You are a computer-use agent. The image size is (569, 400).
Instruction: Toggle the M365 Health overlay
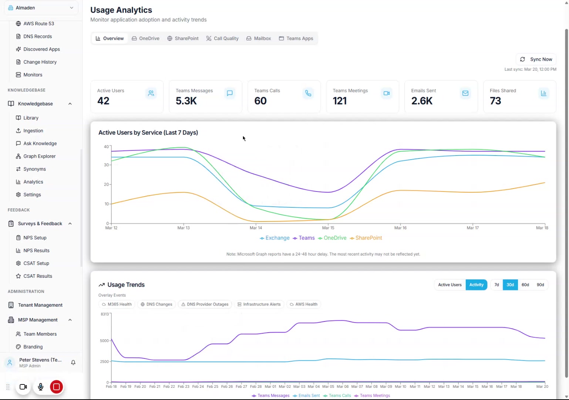click(117, 304)
